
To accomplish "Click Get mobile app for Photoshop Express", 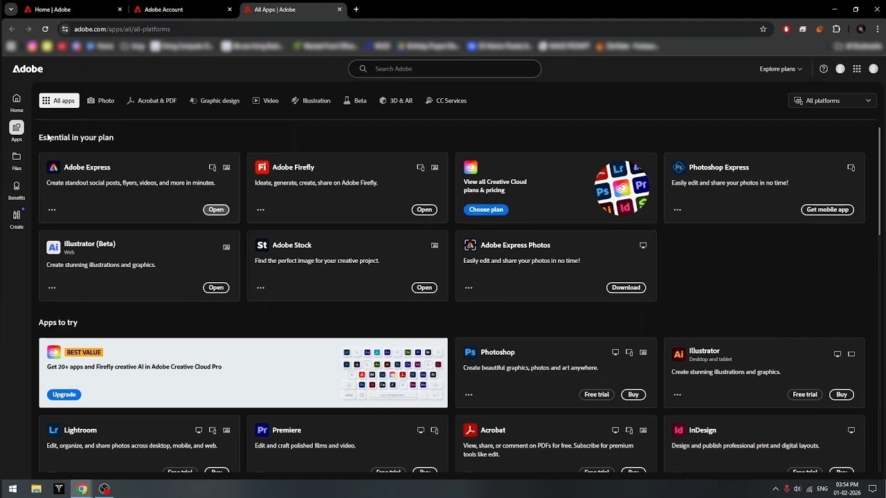I will coord(827,210).
